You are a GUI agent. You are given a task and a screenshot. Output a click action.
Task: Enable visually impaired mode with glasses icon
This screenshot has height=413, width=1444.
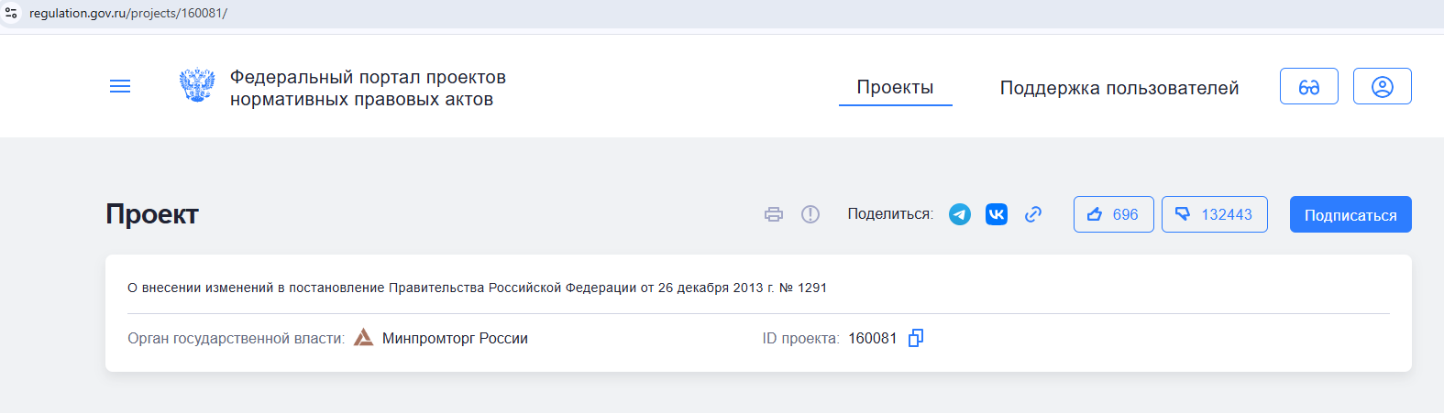tap(1308, 86)
